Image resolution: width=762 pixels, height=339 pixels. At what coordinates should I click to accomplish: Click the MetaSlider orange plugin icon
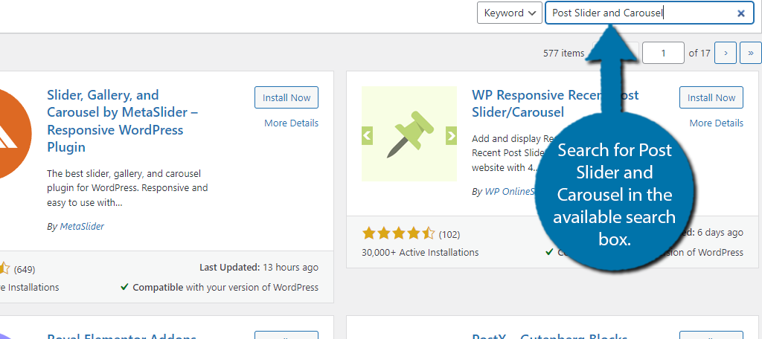tap(15, 133)
